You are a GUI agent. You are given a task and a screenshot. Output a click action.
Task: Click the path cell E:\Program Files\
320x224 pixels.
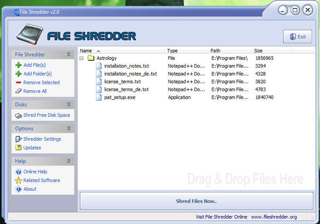coord(229,58)
